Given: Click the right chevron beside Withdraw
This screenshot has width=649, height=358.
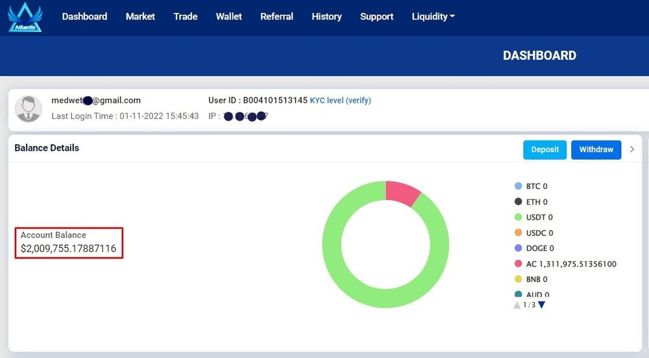Looking at the screenshot, I should pyautogui.click(x=632, y=149).
